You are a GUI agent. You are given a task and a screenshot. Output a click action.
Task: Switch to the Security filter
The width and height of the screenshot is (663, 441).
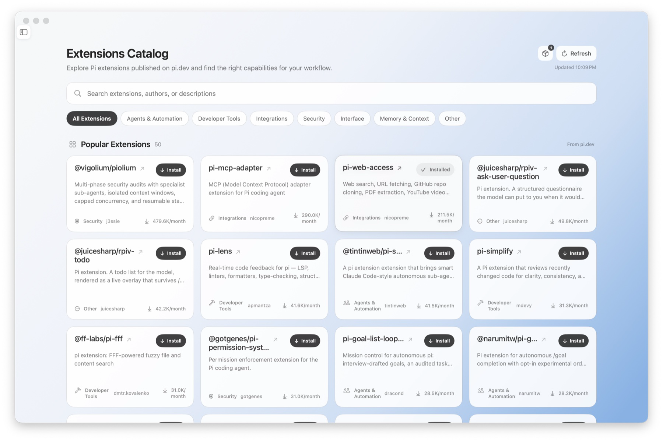314,118
